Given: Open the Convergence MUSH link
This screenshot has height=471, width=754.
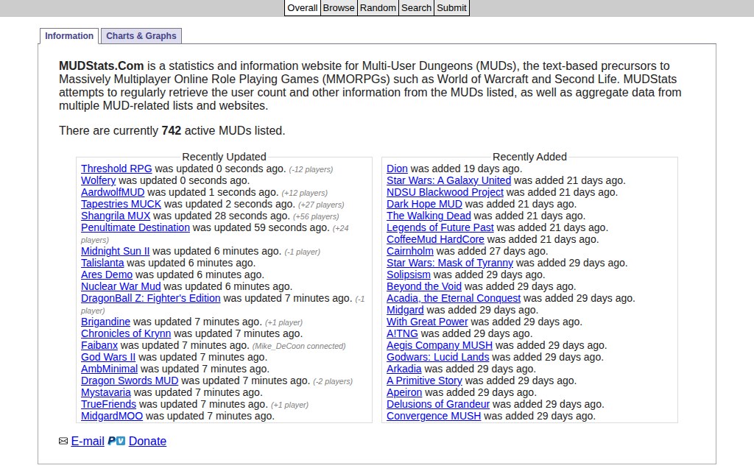Looking at the screenshot, I should tap(434, 417).
